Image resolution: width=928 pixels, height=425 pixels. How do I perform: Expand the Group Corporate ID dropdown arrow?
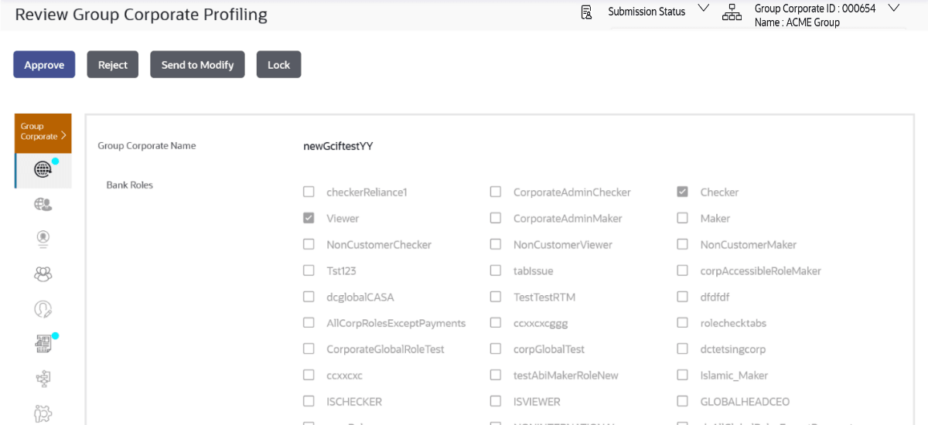pos(894,8)
